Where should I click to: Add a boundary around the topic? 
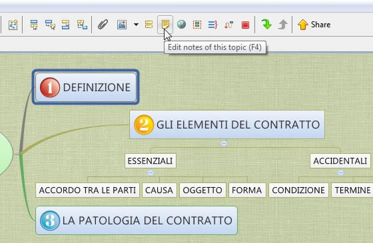tap(197, 25)
